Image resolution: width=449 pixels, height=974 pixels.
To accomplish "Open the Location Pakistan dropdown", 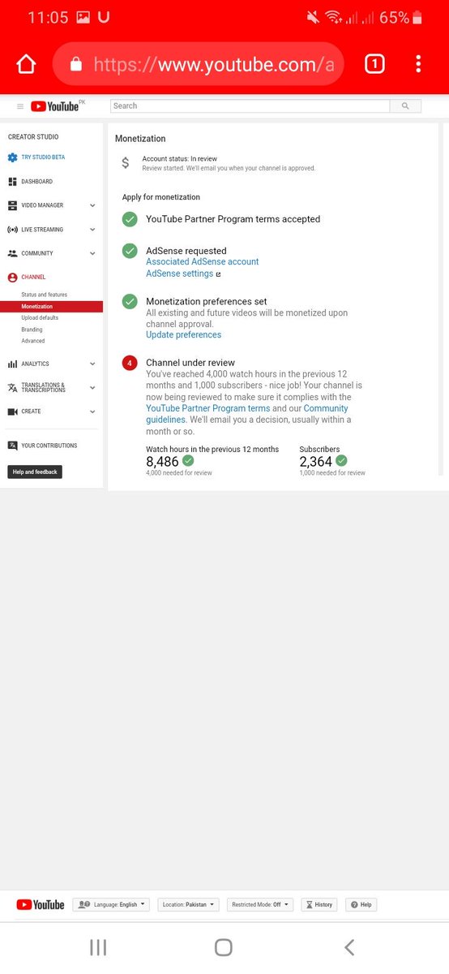I will point(188,904).
